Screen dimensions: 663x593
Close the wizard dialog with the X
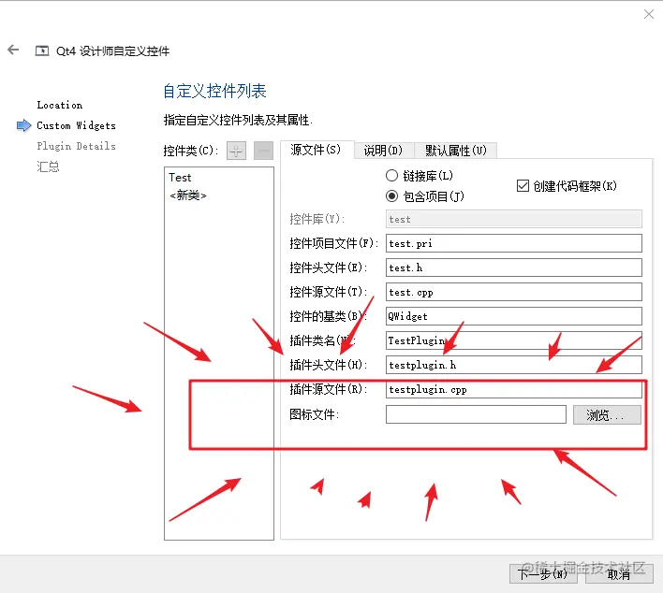pos(649,14)
